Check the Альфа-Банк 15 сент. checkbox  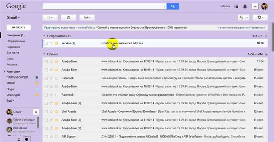[x=46, y=86]
